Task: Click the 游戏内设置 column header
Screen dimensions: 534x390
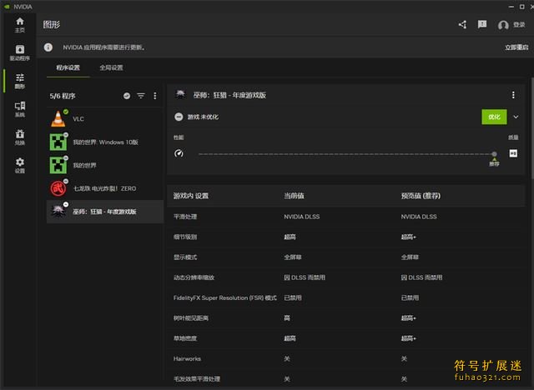Action: tap(191, 196)
